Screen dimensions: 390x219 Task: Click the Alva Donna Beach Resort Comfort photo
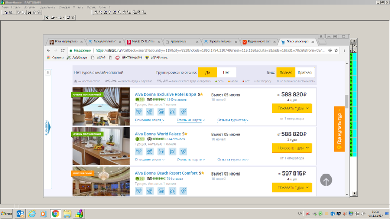pos(101,182)
